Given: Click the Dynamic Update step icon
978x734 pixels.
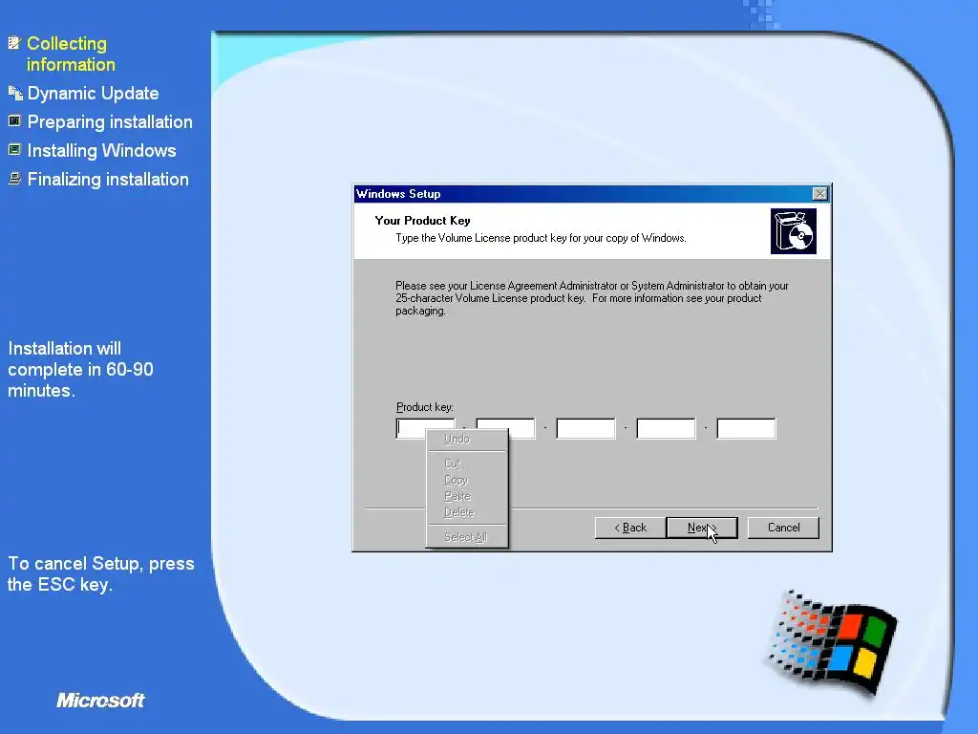Looking at the screenshot, I should (x=15, y=93).
